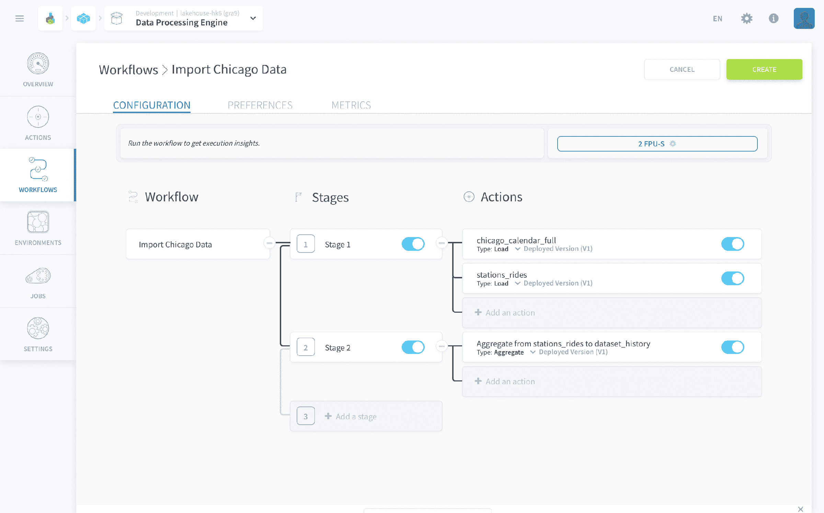Click the Stages flag icon
824x513 pixels.
298,197
